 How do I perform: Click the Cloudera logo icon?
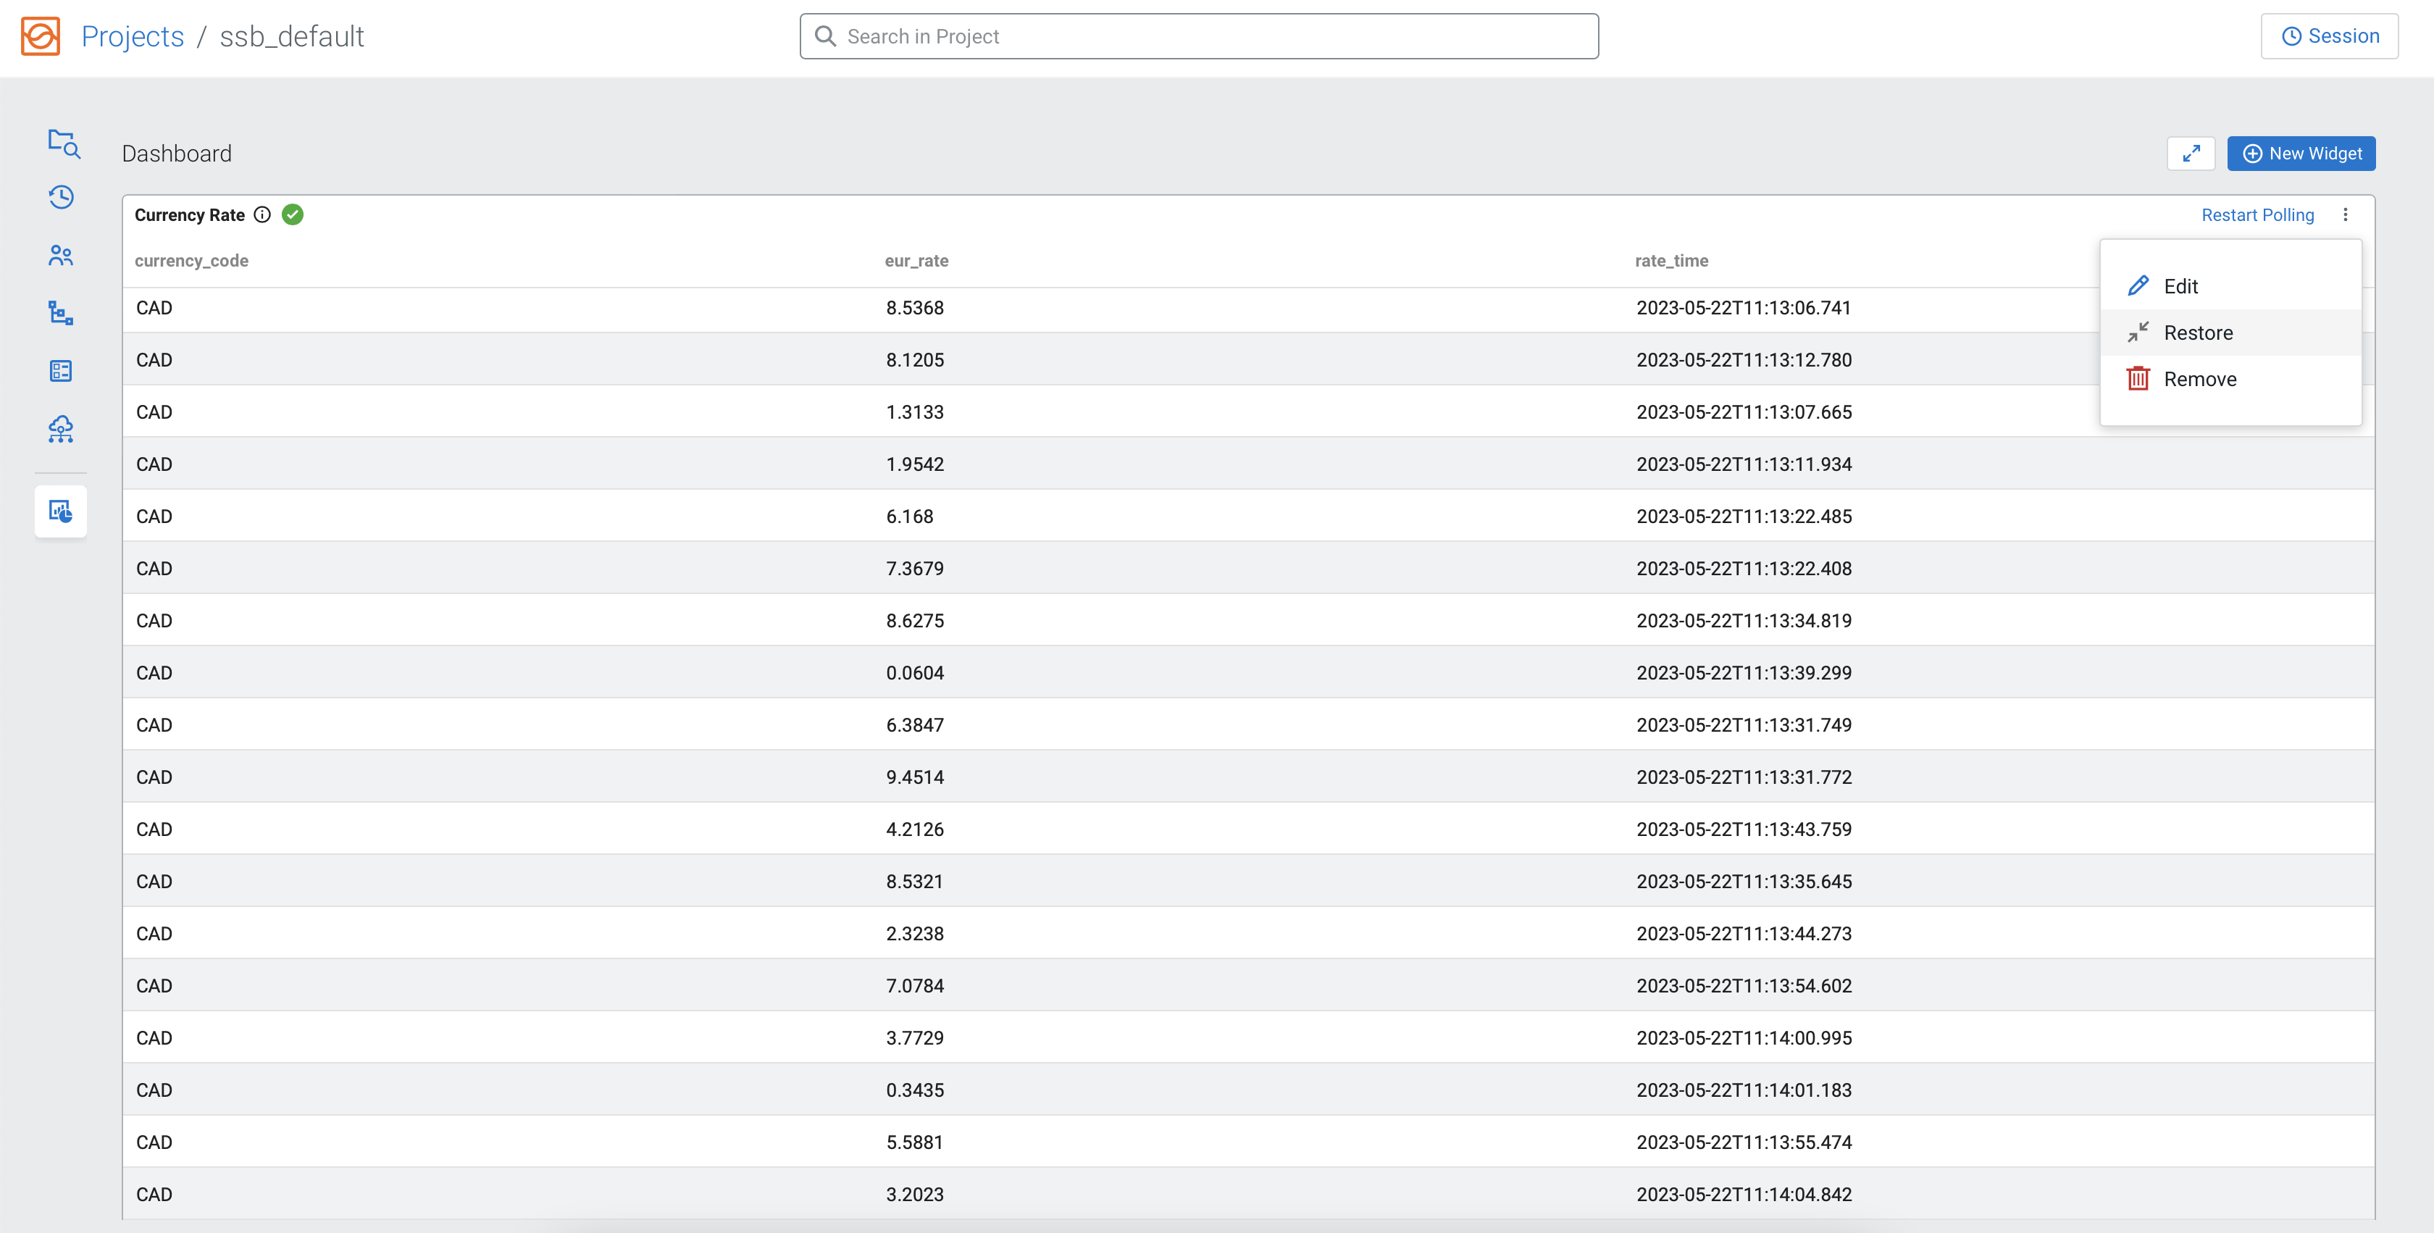[x=41, y=36]
